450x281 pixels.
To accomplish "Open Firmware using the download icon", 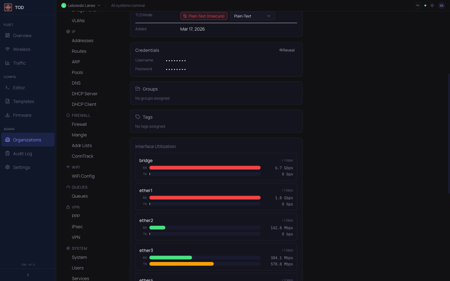I will coord(7,115).
